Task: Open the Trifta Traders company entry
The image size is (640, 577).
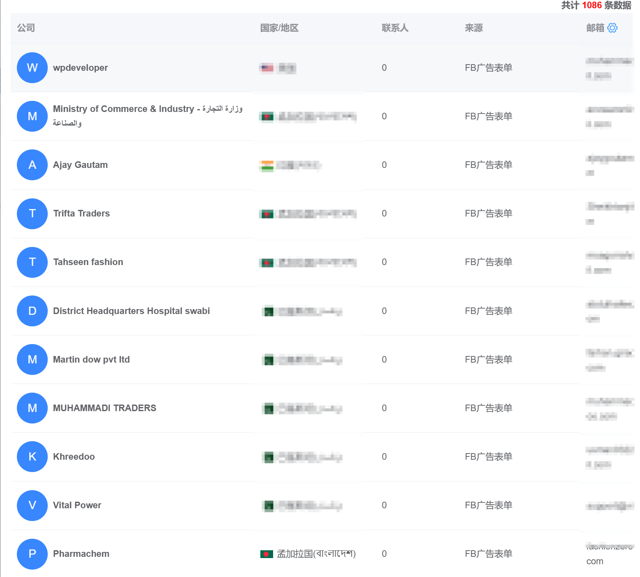Action: [81, 213]
